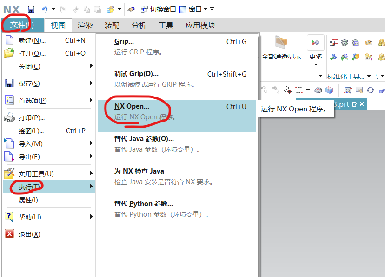Close the .prt document tab
The image size is (385, 277).
[x=362, y=104]
